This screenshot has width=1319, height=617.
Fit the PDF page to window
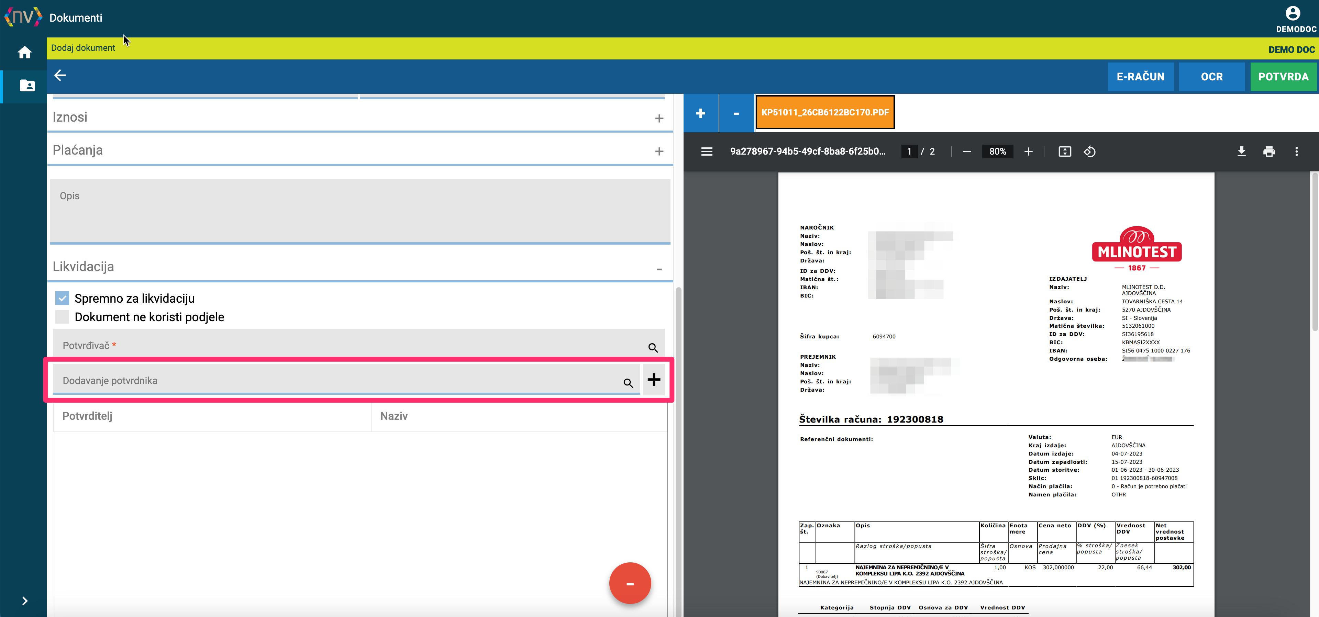tap(1065, 152)
